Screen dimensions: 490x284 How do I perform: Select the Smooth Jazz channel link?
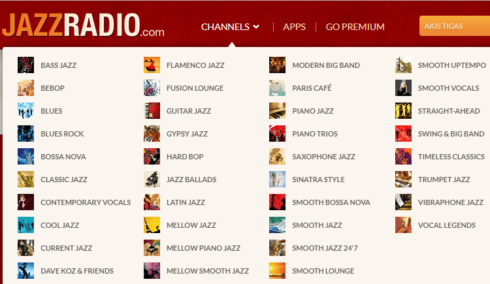[x=317, y=225]
